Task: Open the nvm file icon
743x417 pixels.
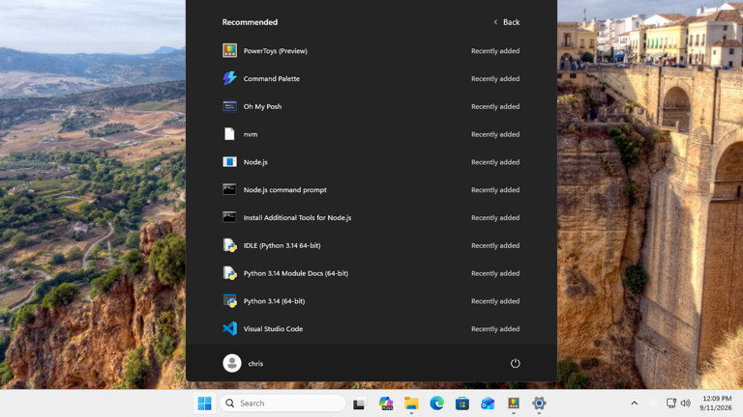Action: pyautogui.click(x=230, y=134)
